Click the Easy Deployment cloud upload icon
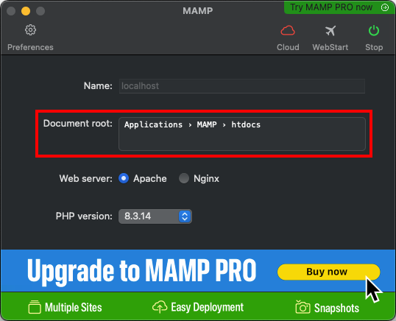The width and height of the screenshot is (396, 321). [x=160, y=307]
